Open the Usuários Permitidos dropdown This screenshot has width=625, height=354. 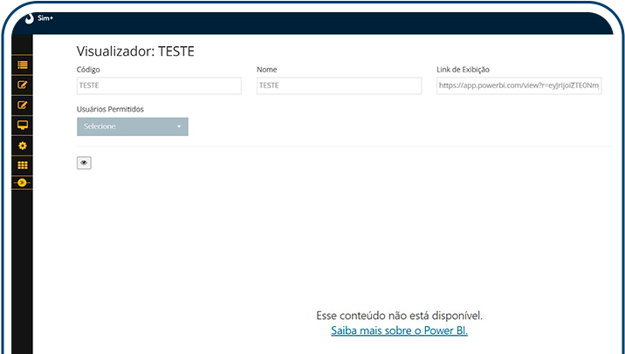pyautogui.click(x=132, y=126)
